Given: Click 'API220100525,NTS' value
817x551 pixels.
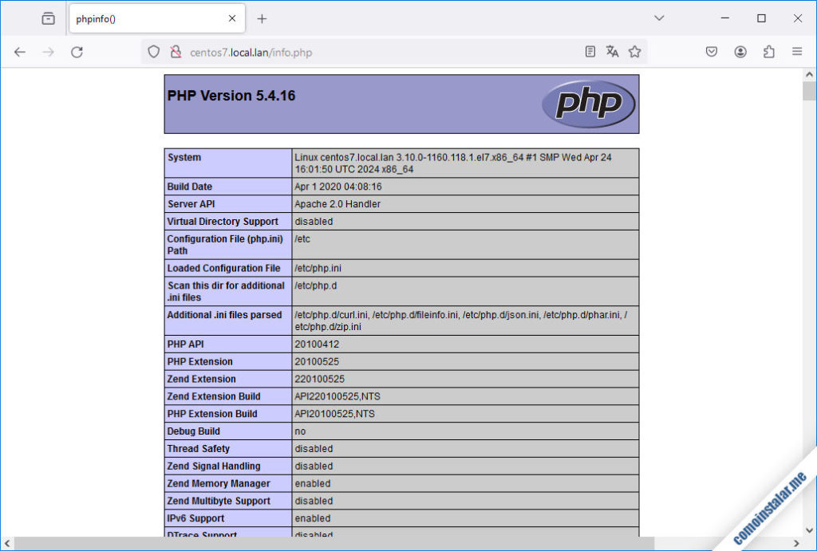Looking at the screenshot, I should tap(337, 396).
